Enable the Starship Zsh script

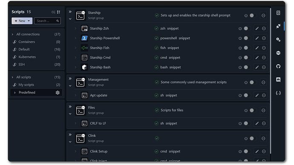(247, 28)
